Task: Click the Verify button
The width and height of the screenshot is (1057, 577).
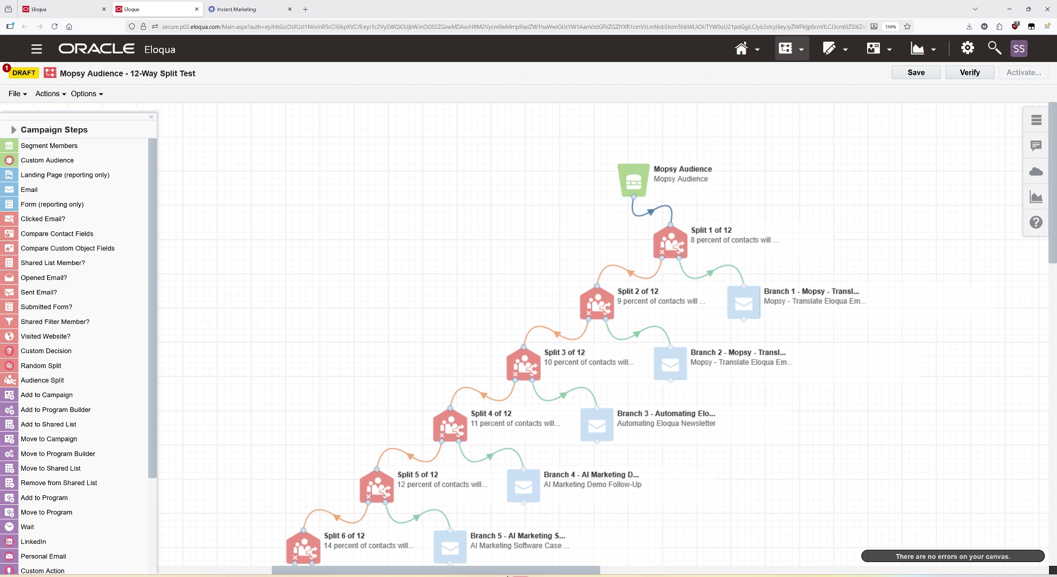Action: tap(970, 73)
